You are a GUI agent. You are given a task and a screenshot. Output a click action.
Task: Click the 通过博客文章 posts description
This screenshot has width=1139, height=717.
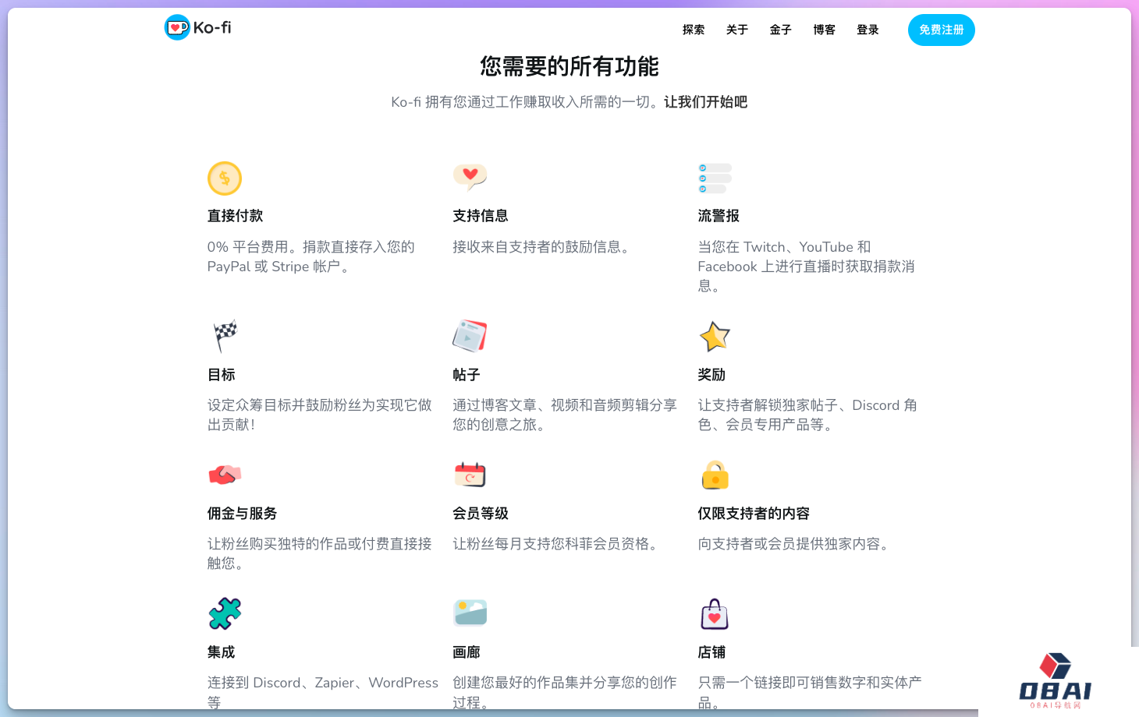(565, 415)
